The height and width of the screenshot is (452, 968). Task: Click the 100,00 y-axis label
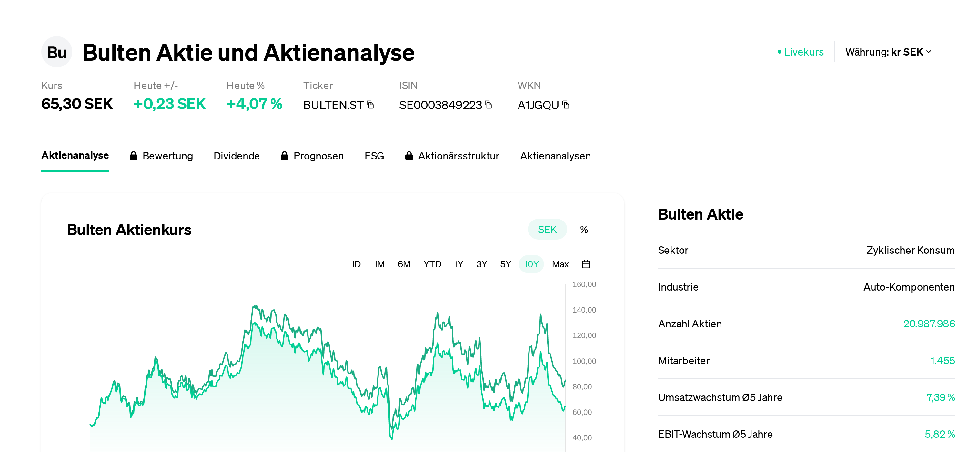(584, 361)
